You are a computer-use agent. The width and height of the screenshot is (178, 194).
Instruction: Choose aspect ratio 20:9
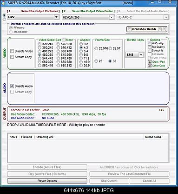click(x=81, y=66)
